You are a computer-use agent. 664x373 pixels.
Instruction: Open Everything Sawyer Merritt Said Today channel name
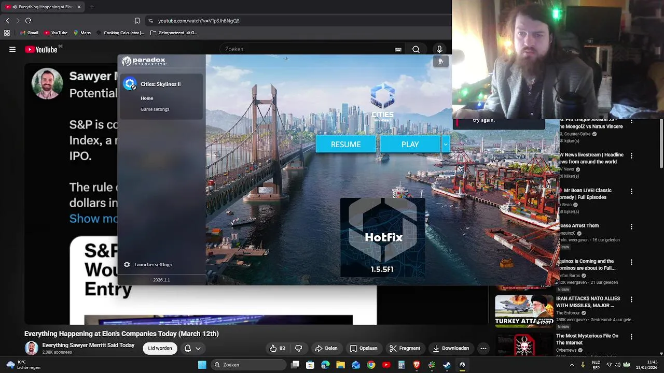click(x=88, y=345)
